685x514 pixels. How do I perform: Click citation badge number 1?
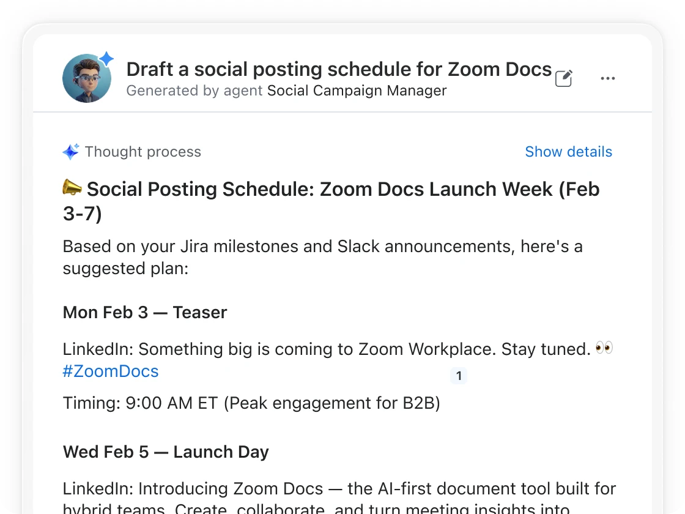(459, 376)
